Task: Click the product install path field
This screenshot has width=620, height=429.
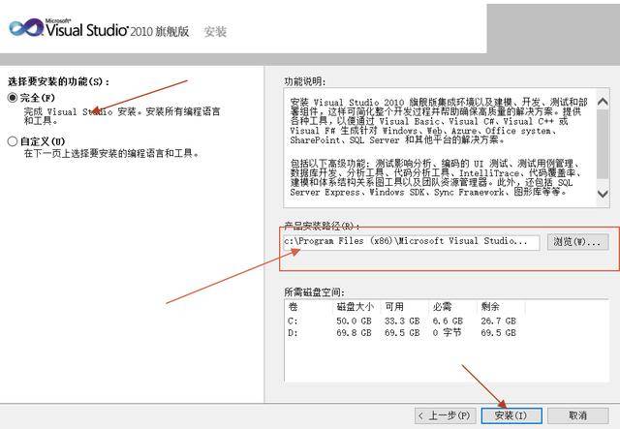Action: pyautogui.click(x=411, y=241)
